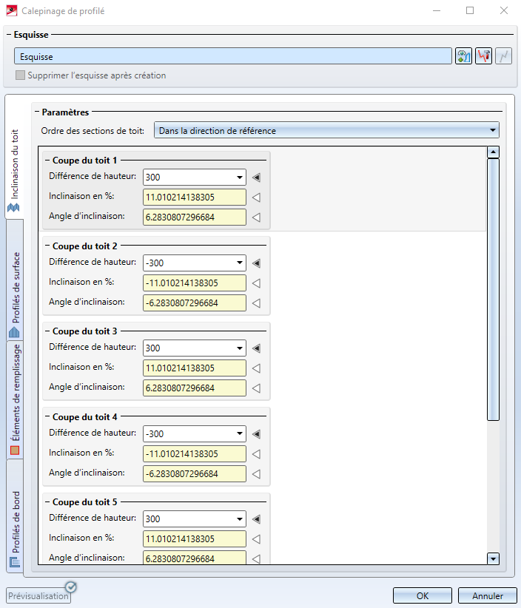Click arrow next to Inclinaison en % Coupe 2
Viewport: 521px width, 608px height.
256,283
